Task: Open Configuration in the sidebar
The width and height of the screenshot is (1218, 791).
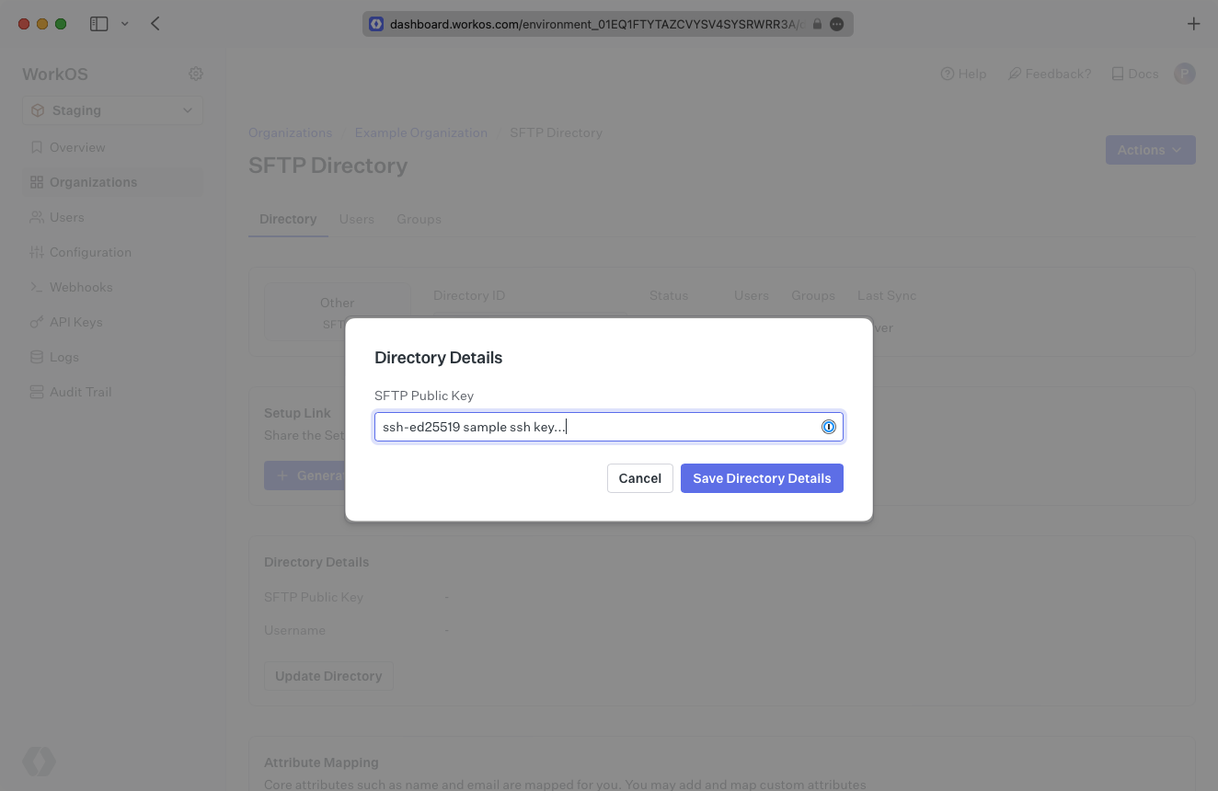Action: tap(90, 252)
